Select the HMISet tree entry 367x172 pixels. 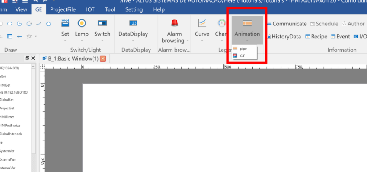pos(5,85)
